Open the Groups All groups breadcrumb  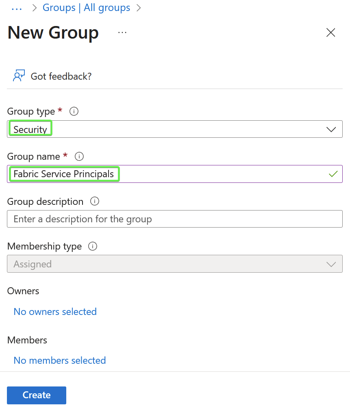86,8
